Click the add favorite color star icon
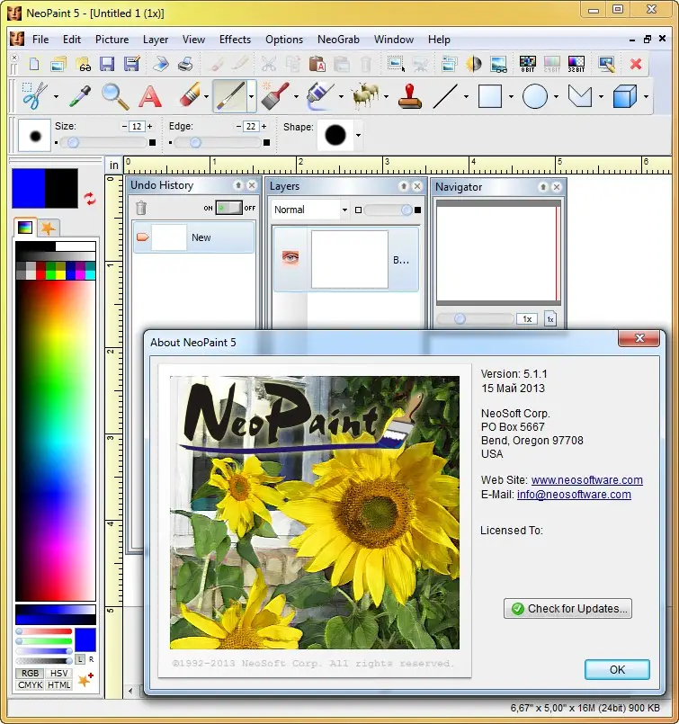 85,680
